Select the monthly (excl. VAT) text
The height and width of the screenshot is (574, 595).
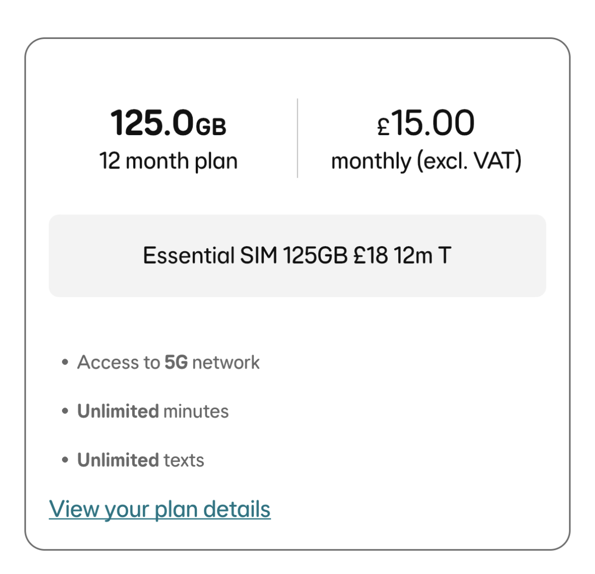pyautogui.click(x=426, y=161)
